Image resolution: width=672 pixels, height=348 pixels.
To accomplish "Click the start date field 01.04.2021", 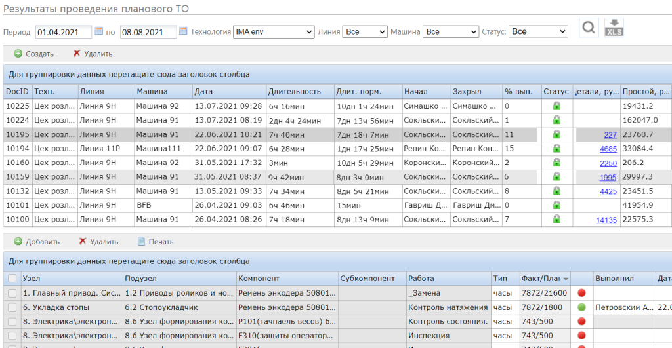I will pos(64,31).
